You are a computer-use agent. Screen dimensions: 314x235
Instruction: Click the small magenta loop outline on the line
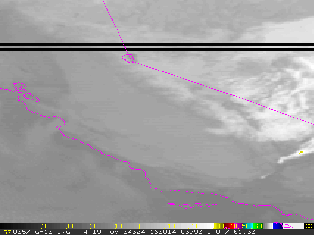pos(129,59)
